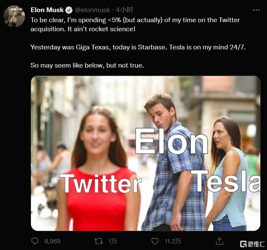The height and width of the screenshot is (250, 267).
Task: Click the 格隆汇 watermark logo icon
Action: (243, 243)
